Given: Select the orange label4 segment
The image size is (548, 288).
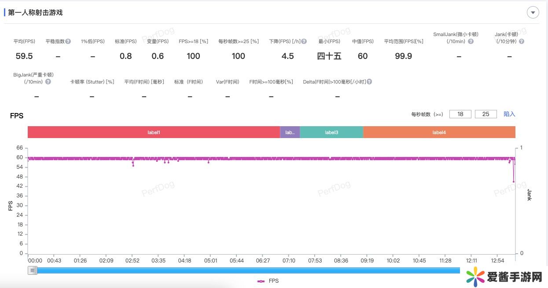Looking at the screenshot, I should pos(439,132).
